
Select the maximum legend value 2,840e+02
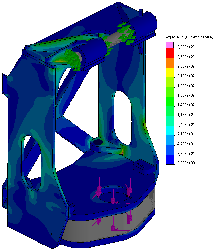pyautogui.click(x=185, y=47)
